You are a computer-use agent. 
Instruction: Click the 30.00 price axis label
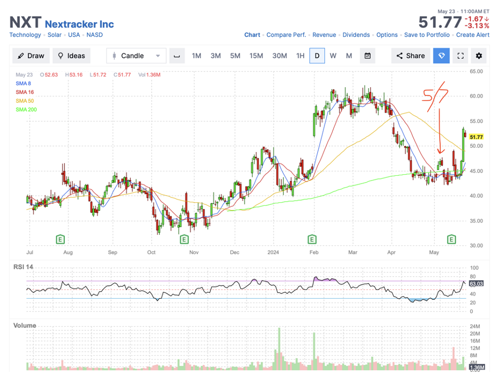(x=476, y=245)
